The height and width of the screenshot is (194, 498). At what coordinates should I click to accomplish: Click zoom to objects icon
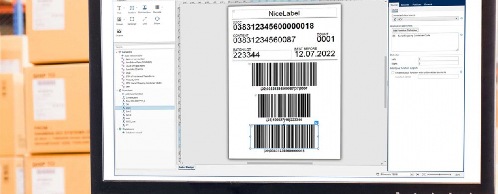click(x=424, y=174)
